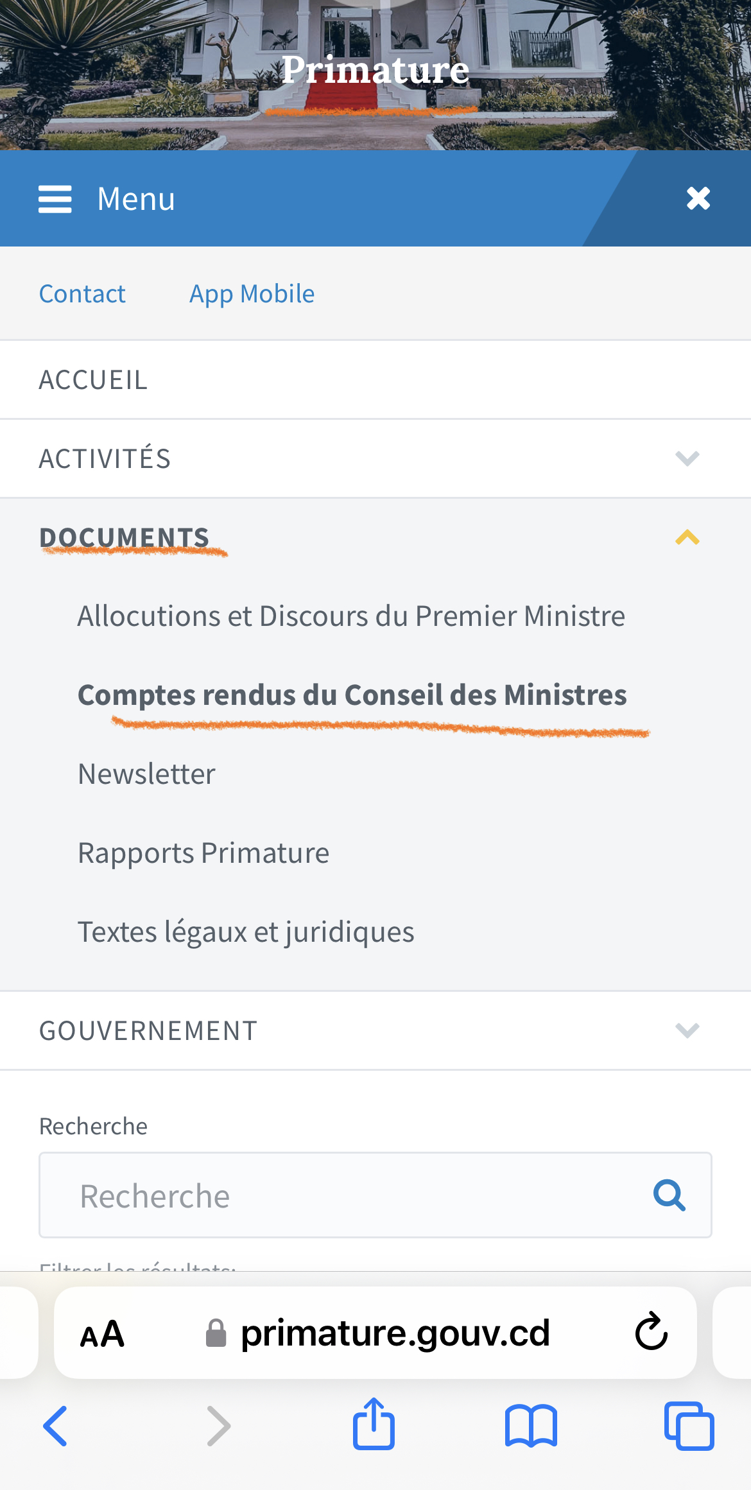Open the AA reader text options

coord(102,1334)
